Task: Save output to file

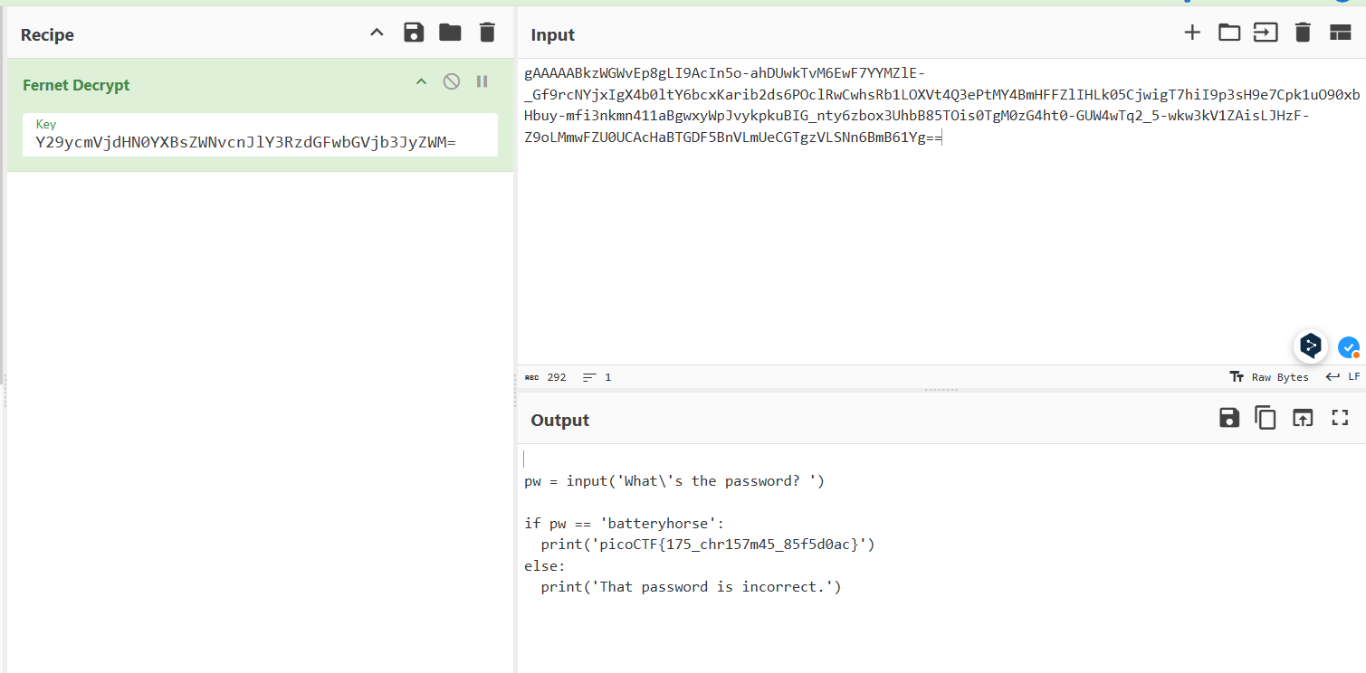Action: click(1228, 418)
